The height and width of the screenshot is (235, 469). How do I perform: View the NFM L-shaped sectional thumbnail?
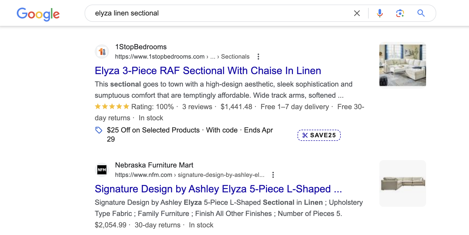[x=402, y=183]
